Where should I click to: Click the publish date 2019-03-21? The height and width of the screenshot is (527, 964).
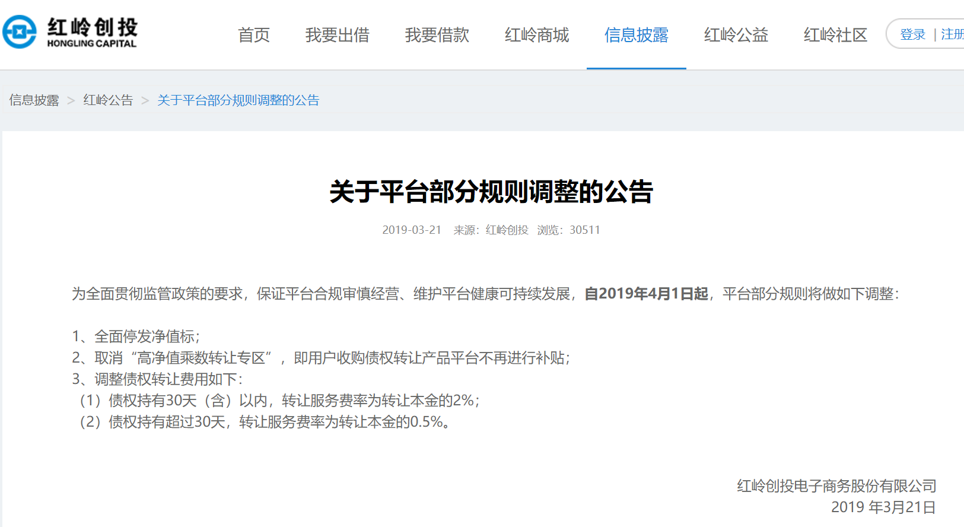tap(412, 230)
